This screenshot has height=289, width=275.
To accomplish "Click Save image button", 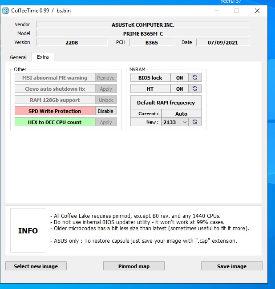I will click(232, 266).
